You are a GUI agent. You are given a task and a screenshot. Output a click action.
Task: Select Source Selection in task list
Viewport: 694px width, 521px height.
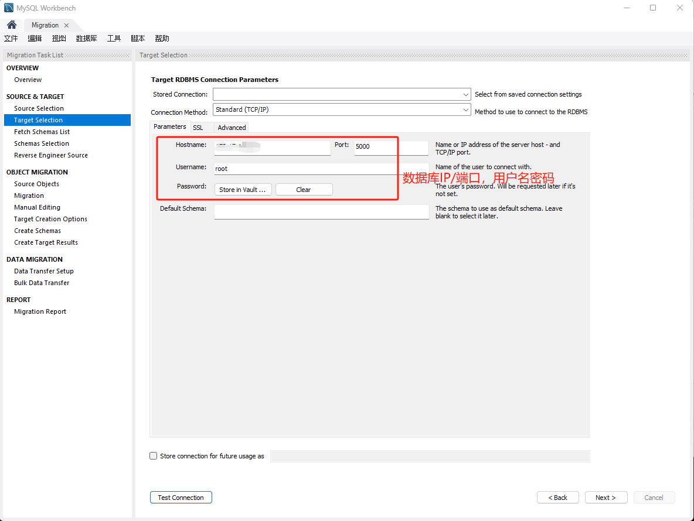coord(39,108)
